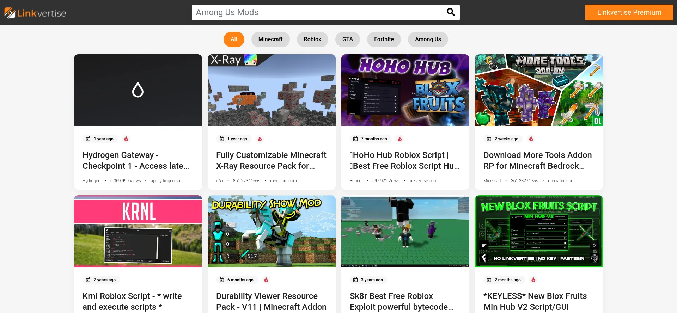Click calendar icon beside 3 years ago
Image resolution: width=677 pixels, height=313 pixels.
click(x=355, y=280)
